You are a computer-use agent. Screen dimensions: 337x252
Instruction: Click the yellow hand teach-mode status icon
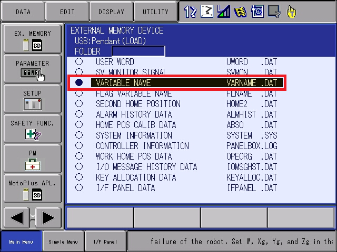291,12
